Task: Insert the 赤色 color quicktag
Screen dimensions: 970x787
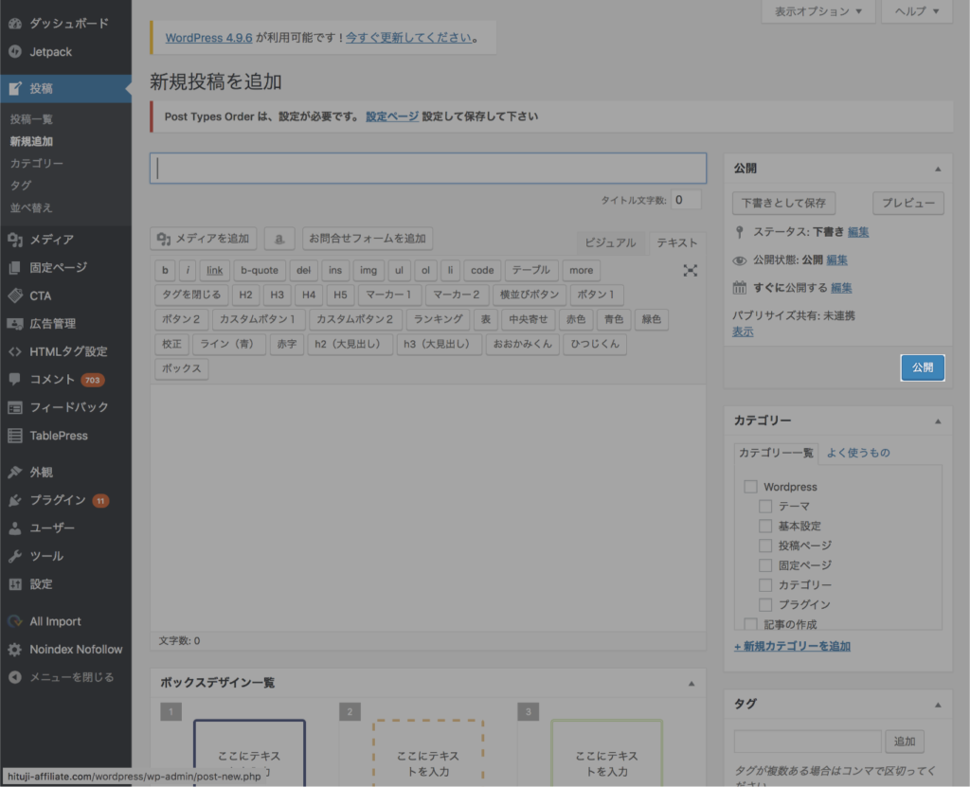Action: tap(576, 319)
